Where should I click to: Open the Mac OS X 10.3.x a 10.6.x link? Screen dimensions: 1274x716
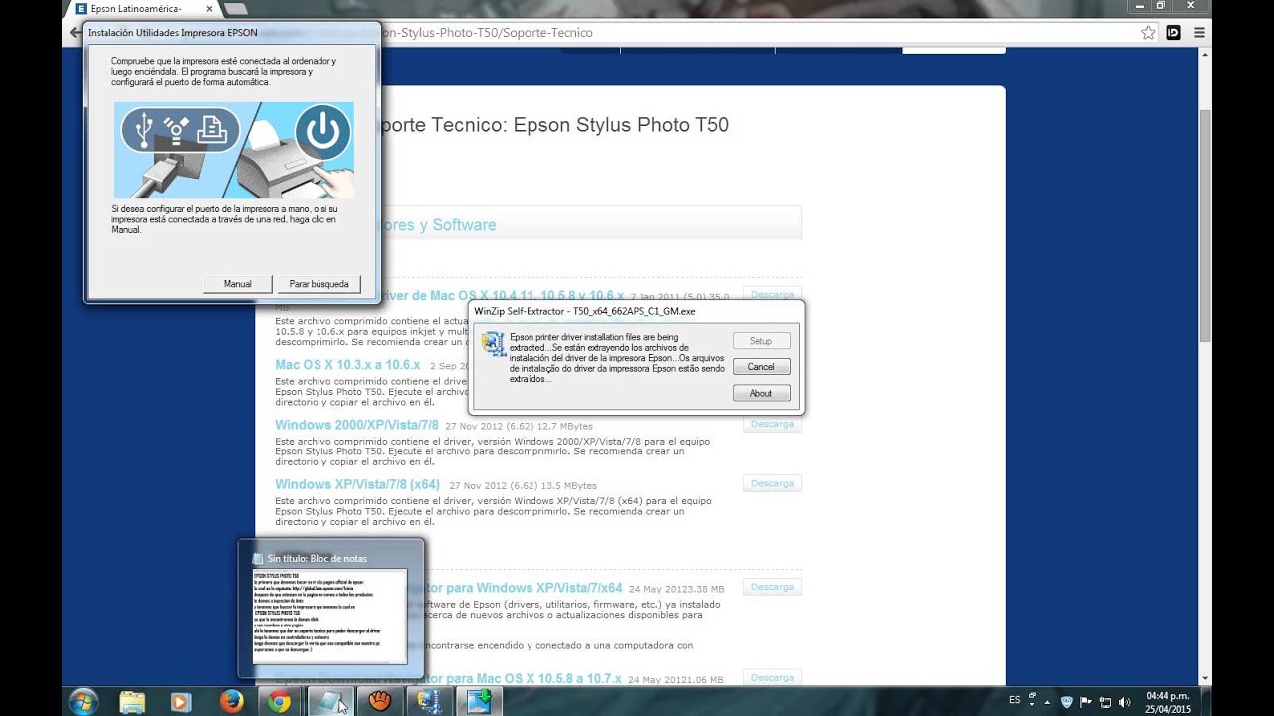347,365
